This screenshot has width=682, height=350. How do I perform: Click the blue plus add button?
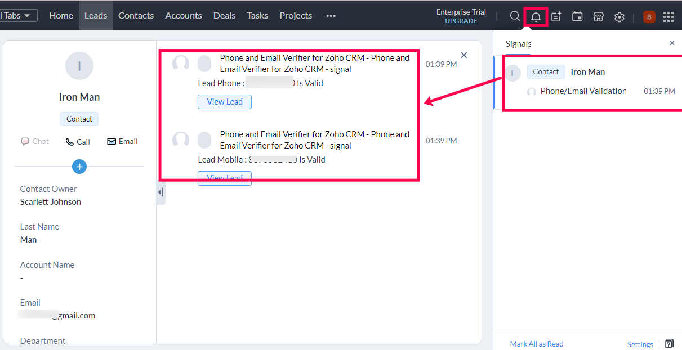click(79, 167)
